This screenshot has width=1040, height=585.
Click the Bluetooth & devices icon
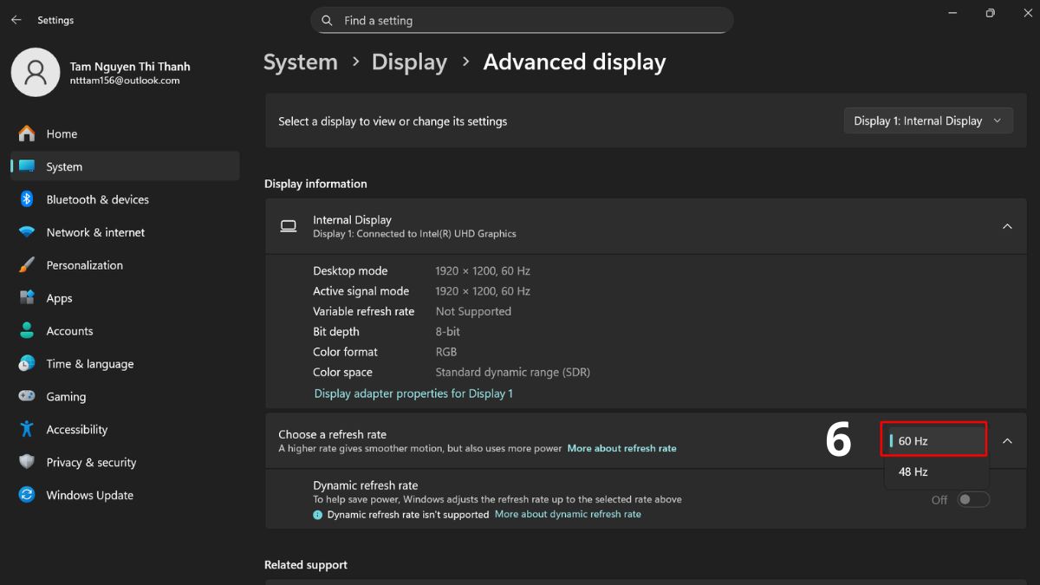coord(27,199)
